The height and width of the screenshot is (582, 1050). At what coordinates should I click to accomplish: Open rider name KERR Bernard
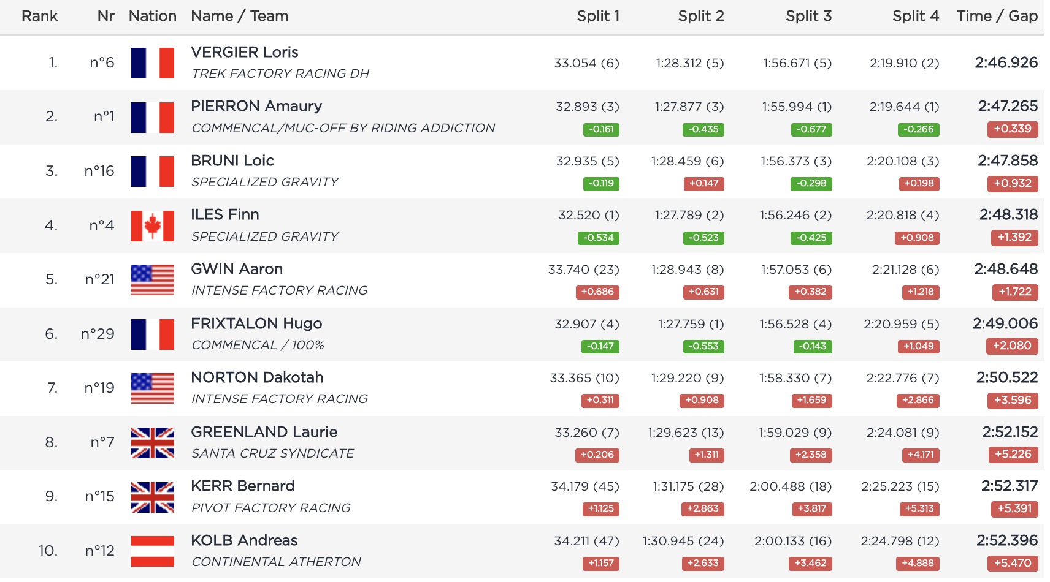243,486
